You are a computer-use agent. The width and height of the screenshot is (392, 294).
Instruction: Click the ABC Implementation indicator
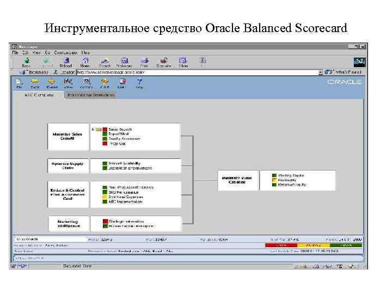point(125,201)
